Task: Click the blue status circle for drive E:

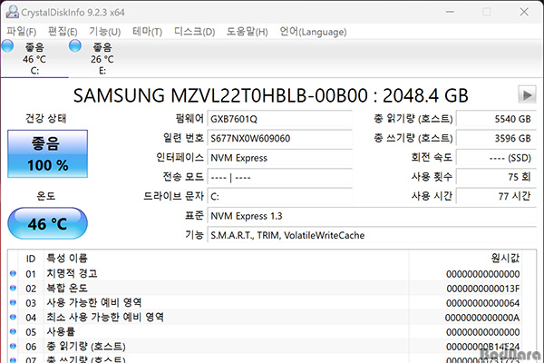Action: (75, 46)
